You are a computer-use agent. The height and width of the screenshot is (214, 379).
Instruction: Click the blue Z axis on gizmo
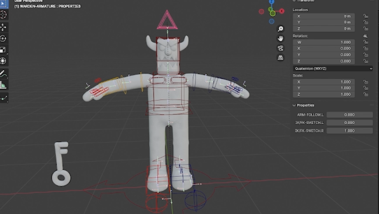[272, 2]
